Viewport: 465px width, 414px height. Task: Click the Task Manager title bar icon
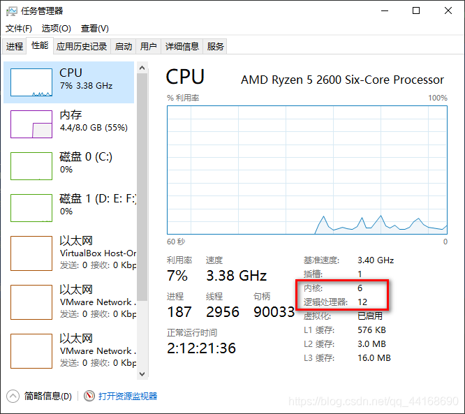tap(12, 11)
